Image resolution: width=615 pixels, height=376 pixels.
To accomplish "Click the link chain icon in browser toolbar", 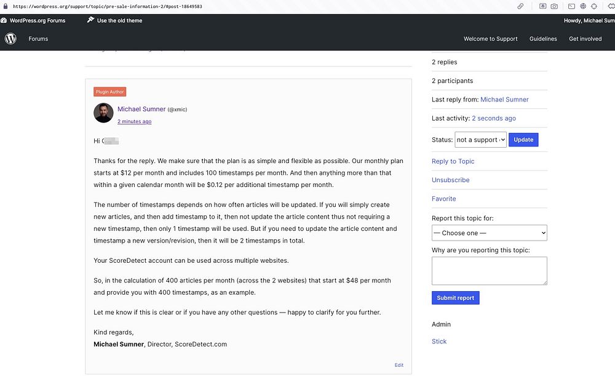I will pos(520,6).
